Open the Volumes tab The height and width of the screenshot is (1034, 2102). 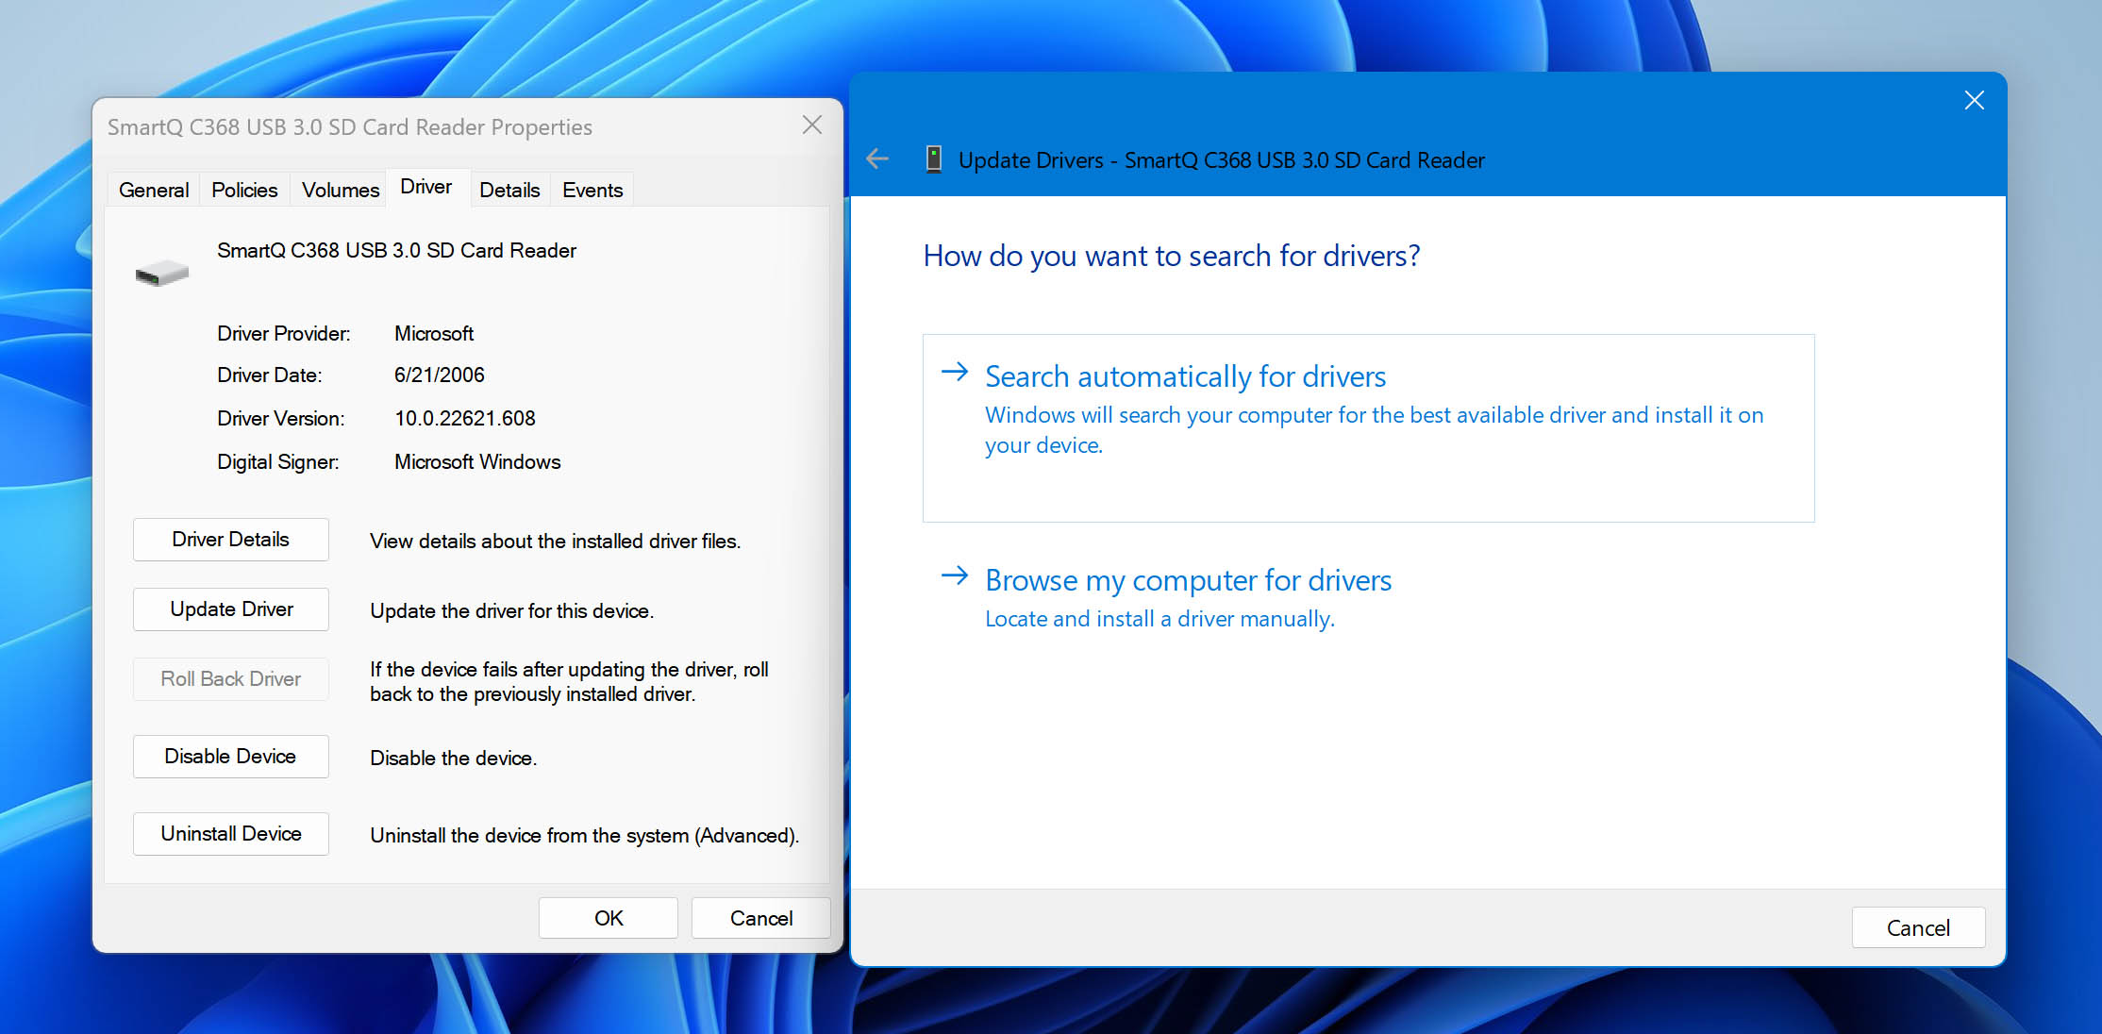click(x=338, y=189)
